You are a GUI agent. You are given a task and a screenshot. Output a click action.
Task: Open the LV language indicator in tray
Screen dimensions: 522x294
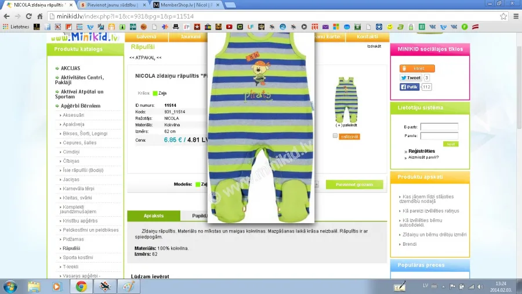[426, 286]
